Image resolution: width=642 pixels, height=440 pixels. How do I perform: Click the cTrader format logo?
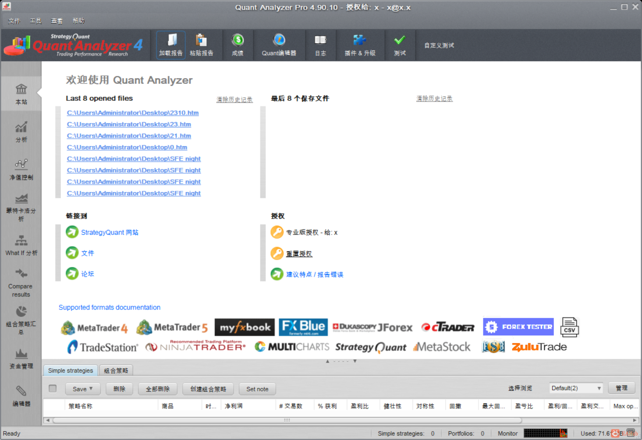tap(448, 327)
